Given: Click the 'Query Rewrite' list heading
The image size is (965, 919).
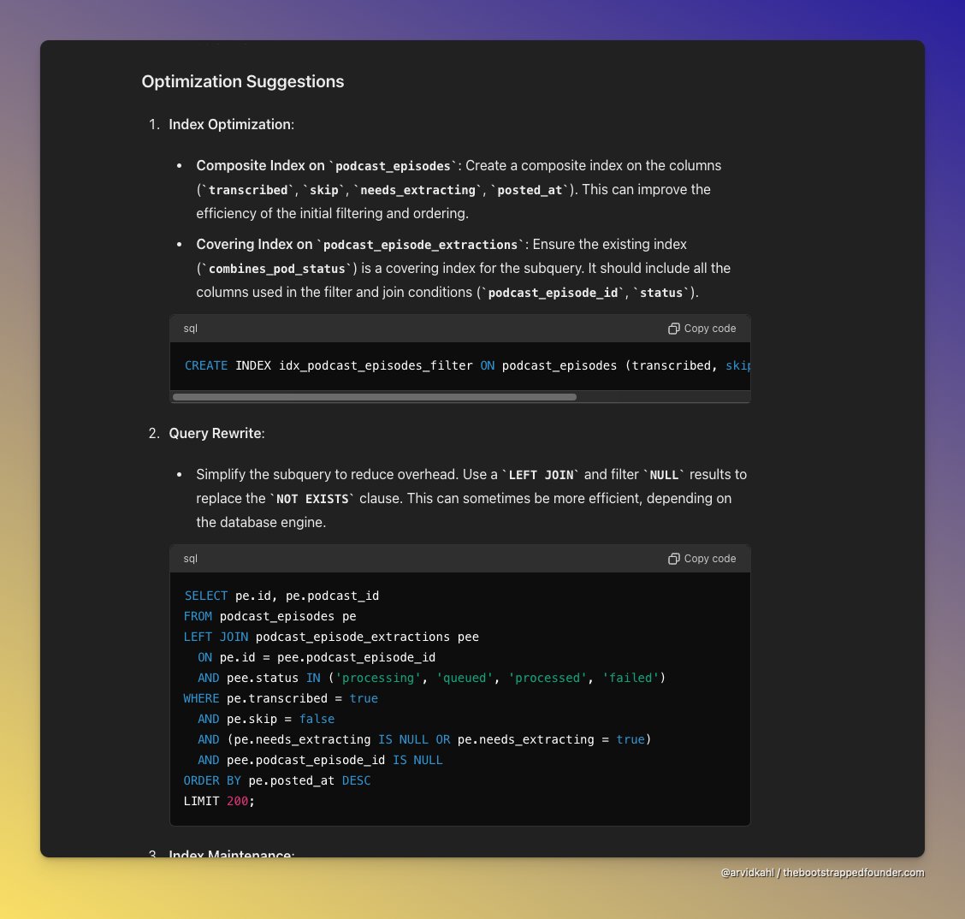Looking at the screenshot, I should coord(216,433).
